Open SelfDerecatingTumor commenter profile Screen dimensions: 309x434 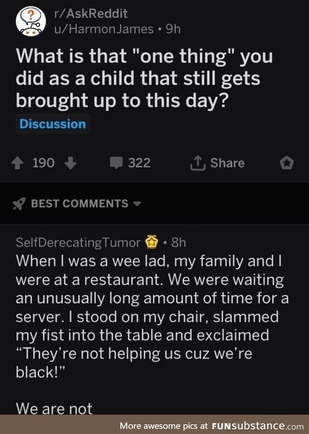click(x=79, y=243)
